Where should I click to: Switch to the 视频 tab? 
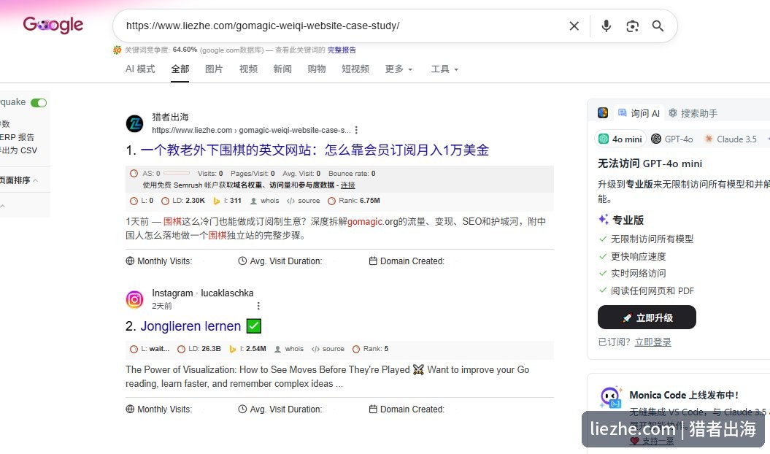pos(248,69)
